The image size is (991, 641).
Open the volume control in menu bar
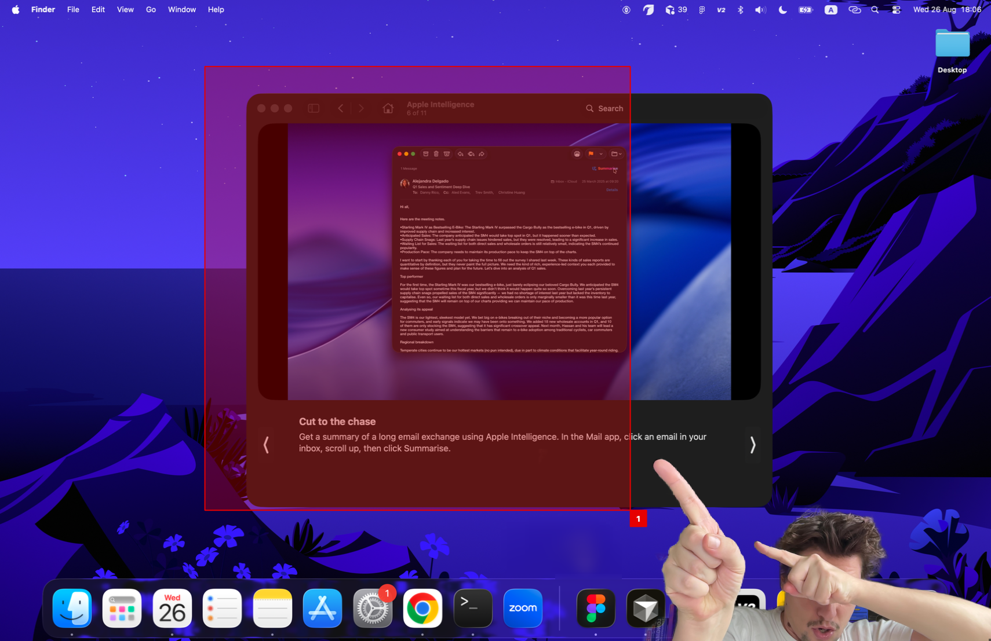tap(760, 9)
